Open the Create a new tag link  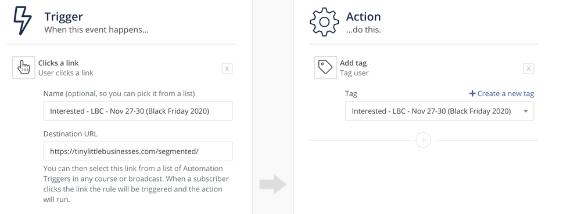coord(502,93)
